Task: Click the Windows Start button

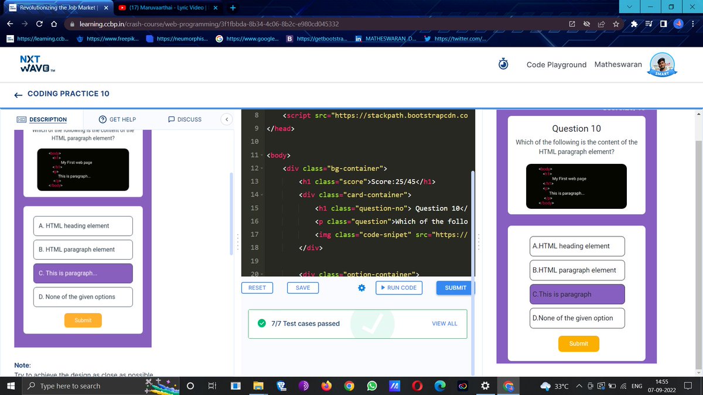Action: 10,386
